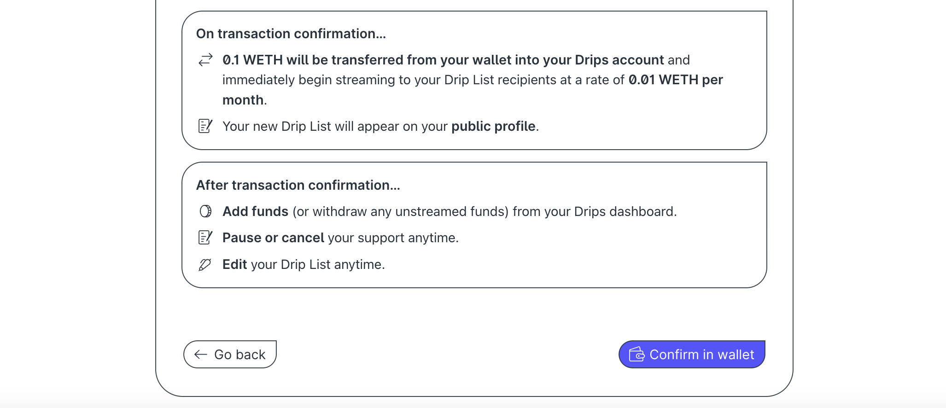Click the 'your support anytime' text
The height and width of the screenshot is (408, 946).
393,238
